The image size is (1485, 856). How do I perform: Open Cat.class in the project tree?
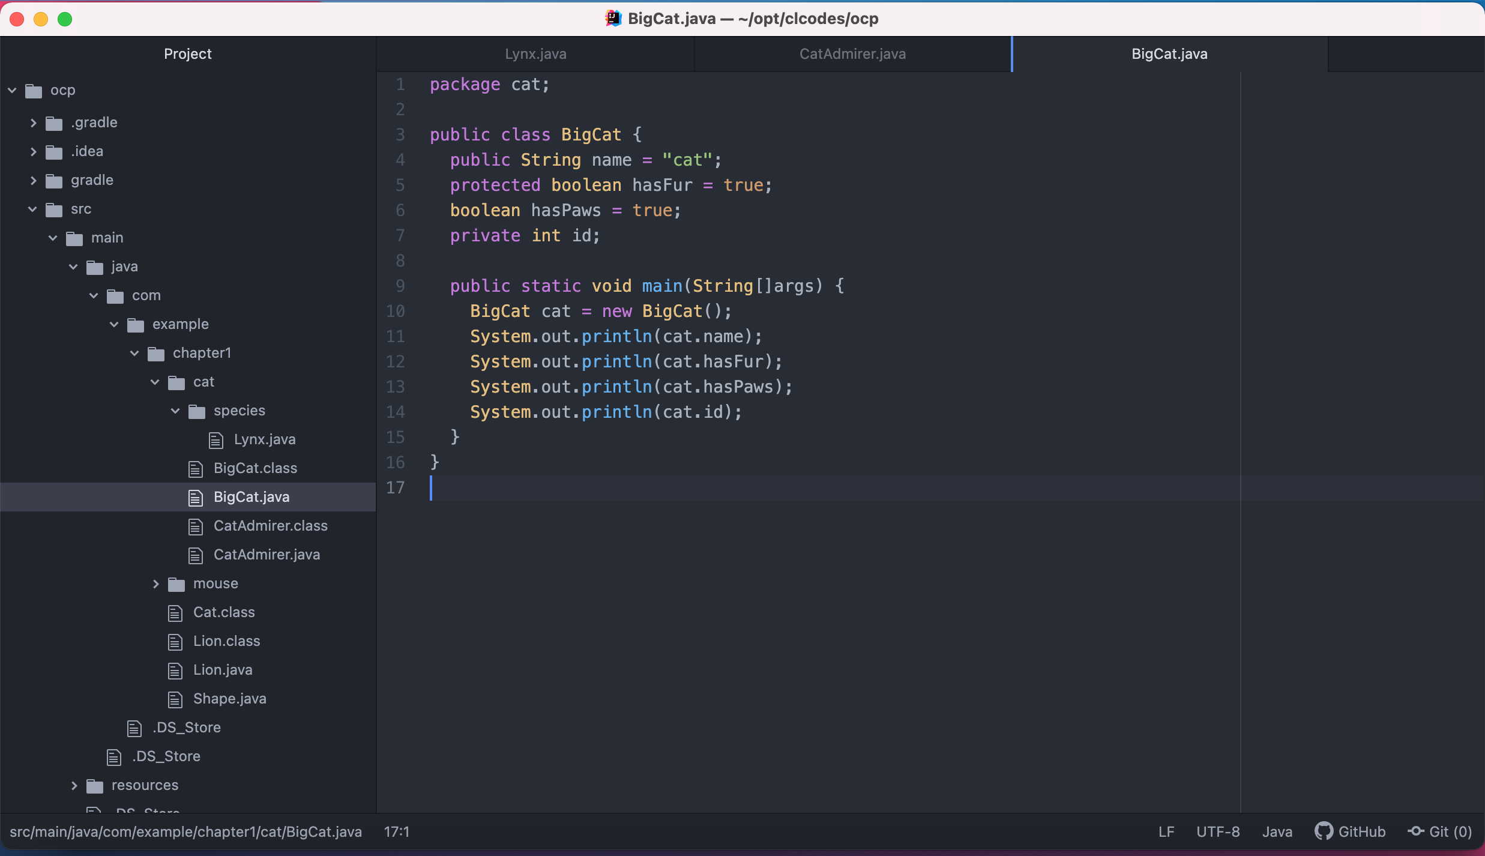coord(224,613)
